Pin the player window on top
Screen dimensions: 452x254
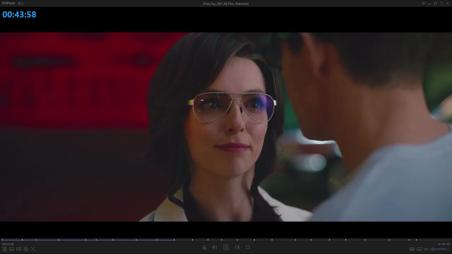click(x=423, y=4)
